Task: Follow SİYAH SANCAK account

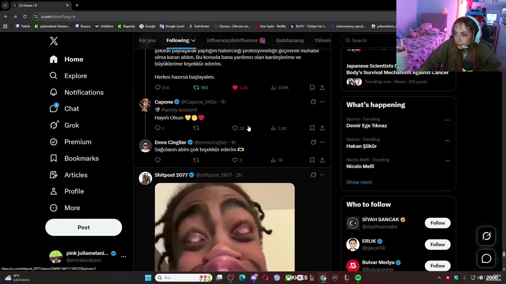Action: (x=438, y=223)
